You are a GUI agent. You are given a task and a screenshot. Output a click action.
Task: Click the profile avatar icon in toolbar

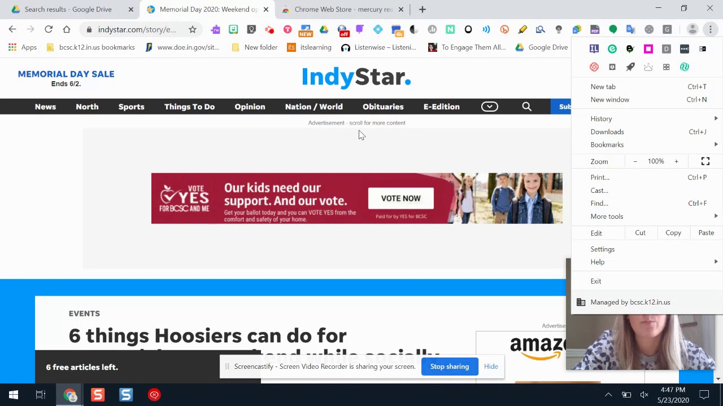click(x=692, y=29)
